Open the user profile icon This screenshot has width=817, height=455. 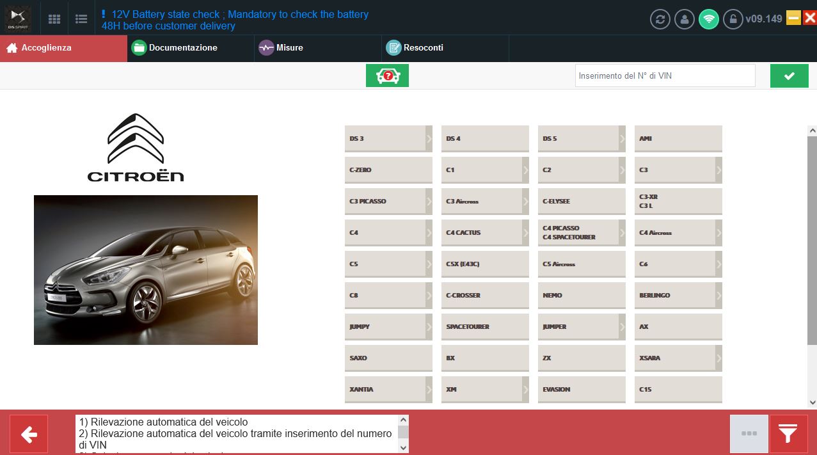(x=684, y=19)
